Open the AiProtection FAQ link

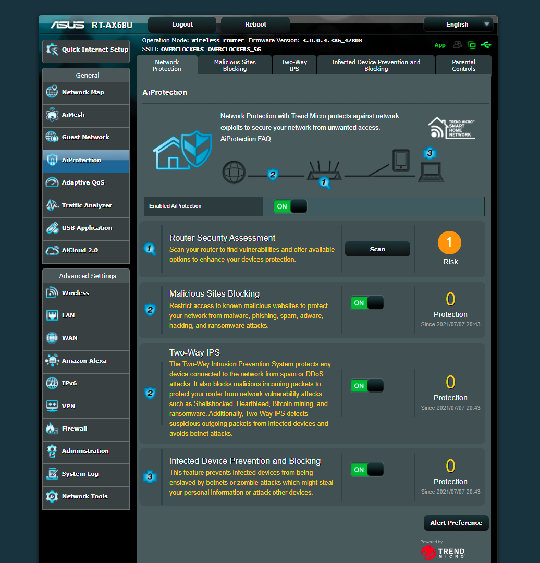click(246, 139)
